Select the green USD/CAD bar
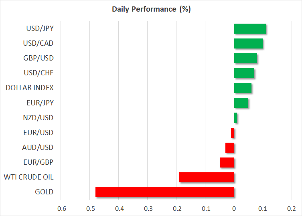 (x=248, y=43)
